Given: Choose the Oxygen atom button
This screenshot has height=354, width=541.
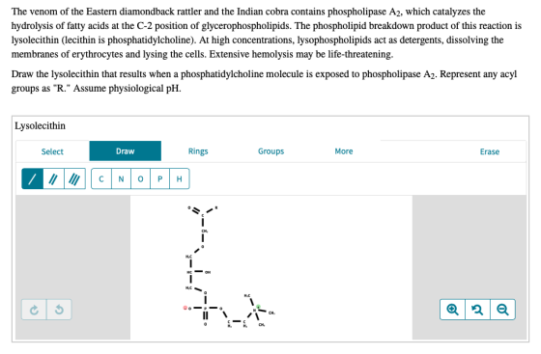Looking at the screenshot, I should tap(140, 178).
